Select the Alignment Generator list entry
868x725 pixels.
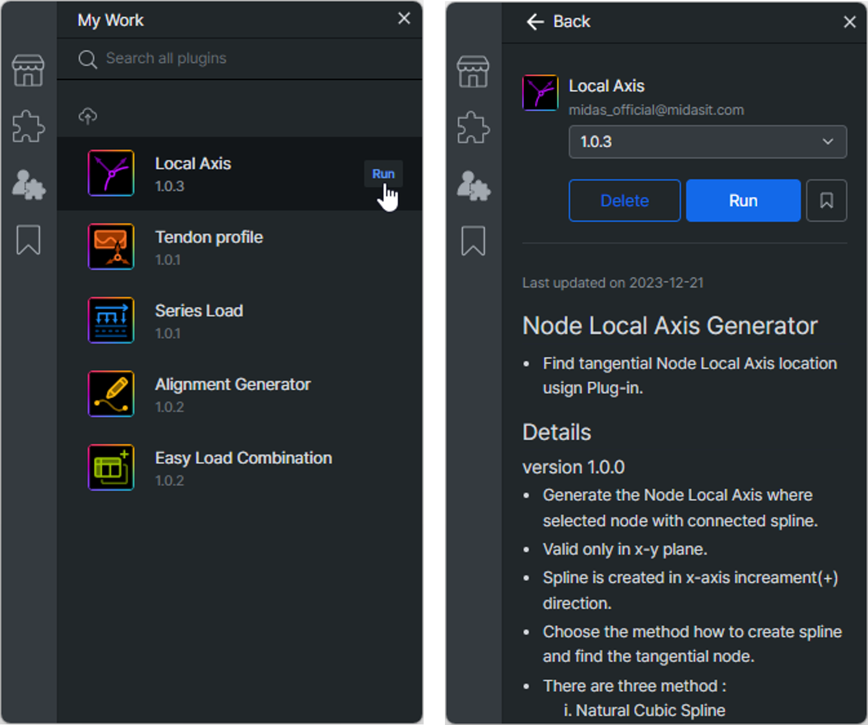tap(240, 394)
